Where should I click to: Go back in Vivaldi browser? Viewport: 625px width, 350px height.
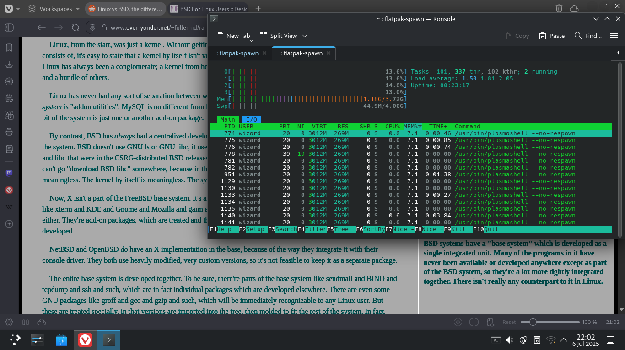point(42,27)
